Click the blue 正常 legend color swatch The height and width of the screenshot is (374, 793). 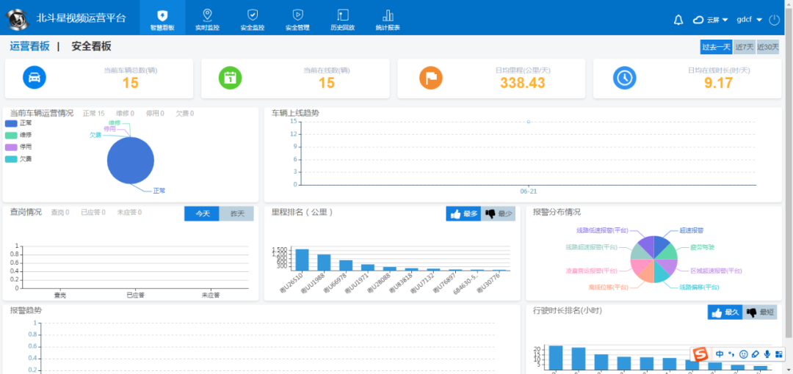pos(11,123)
